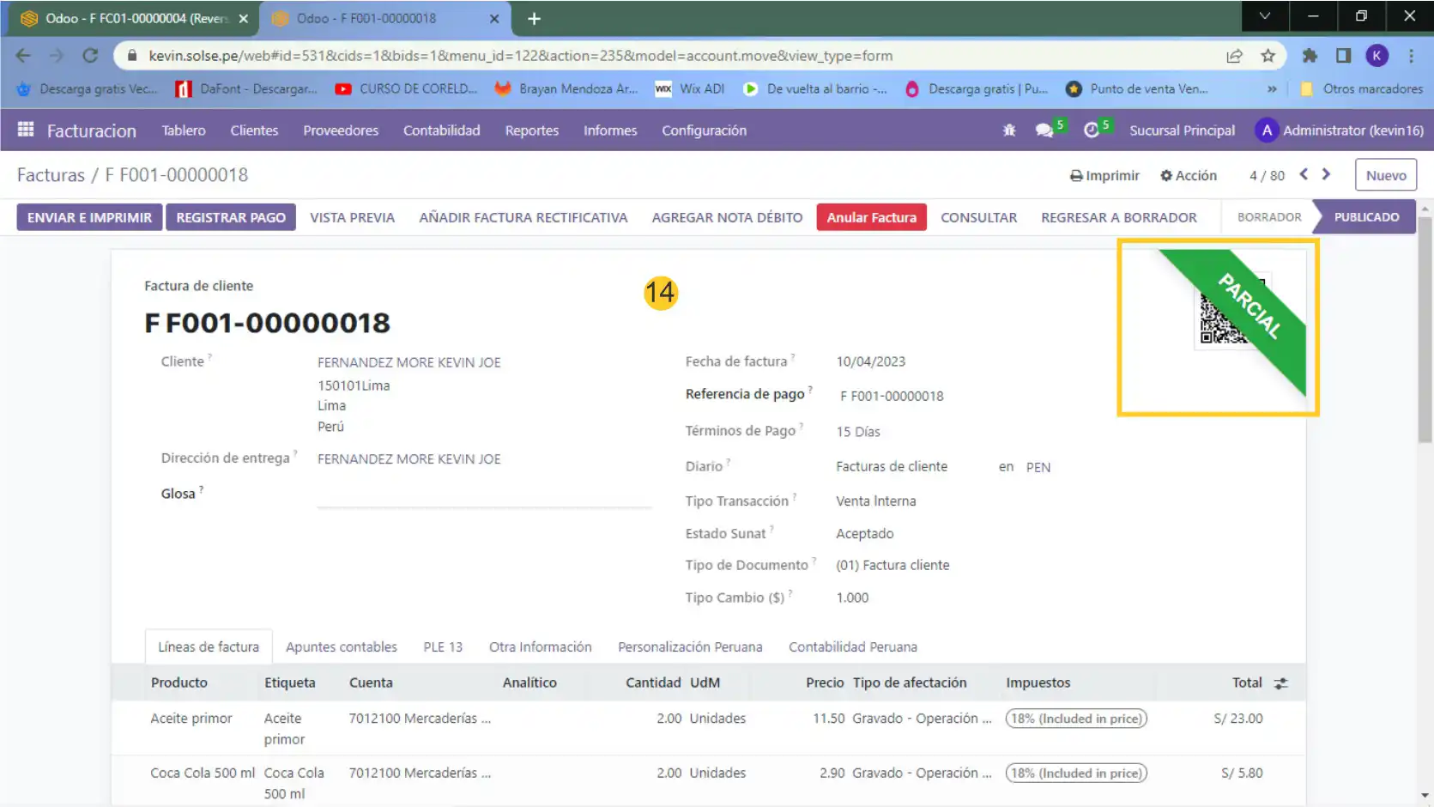The height and width of the screenshot is (807, 1434).
Task: Go to next record arrow
Action: [1326, 174]
